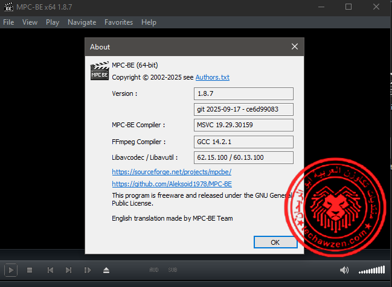The height and width of the screenshot is (287, 392).
Task: Close the About dialog with X
Action: pos(295,46)
